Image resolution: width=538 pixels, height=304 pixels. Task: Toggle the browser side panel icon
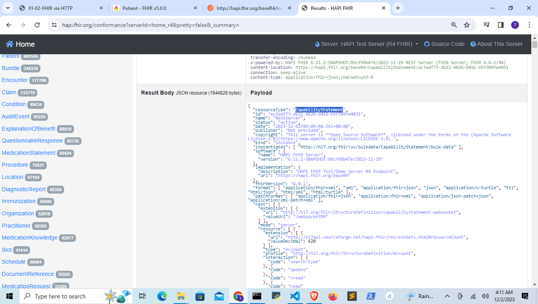501,25
